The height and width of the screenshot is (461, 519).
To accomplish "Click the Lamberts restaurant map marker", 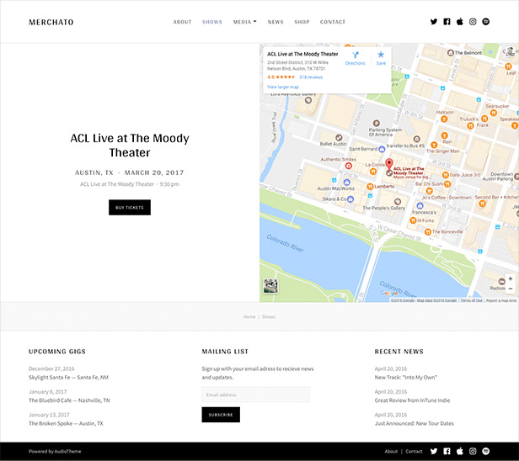I will click(370, 187).
